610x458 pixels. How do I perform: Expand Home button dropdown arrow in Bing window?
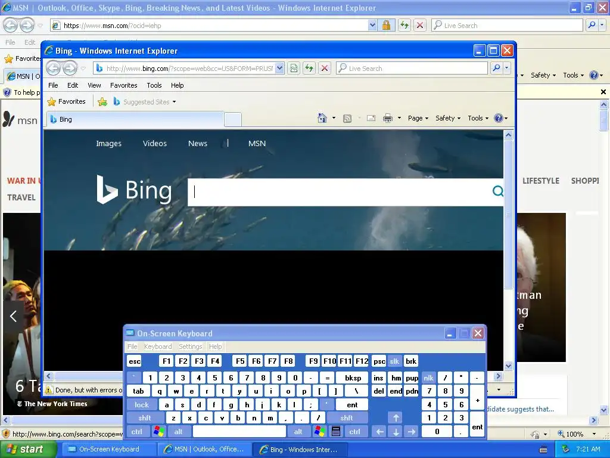[x=334, y=118]
